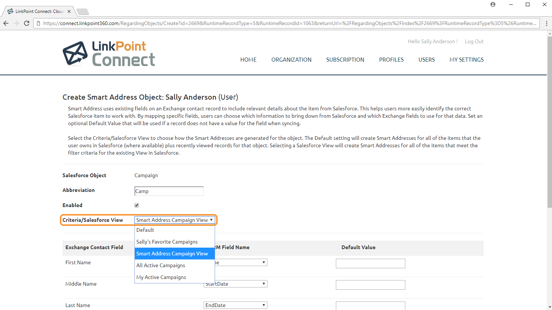Select highlighted Smart Address Campaign View option

click(x=175, y=254)
